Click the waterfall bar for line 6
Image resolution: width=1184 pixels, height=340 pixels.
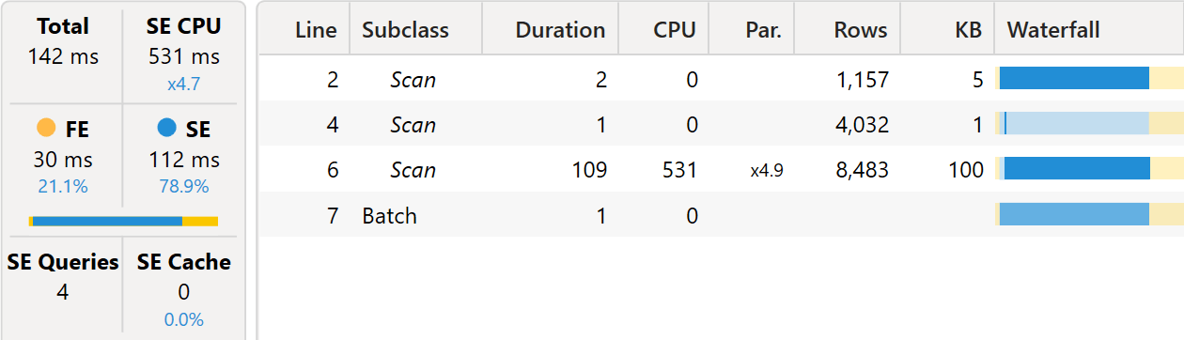1077,169
